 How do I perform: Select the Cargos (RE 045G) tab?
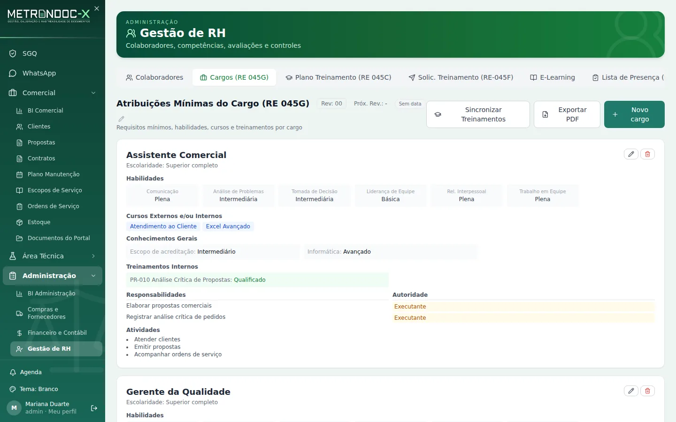pyautogui.click(x=234, y=77)
